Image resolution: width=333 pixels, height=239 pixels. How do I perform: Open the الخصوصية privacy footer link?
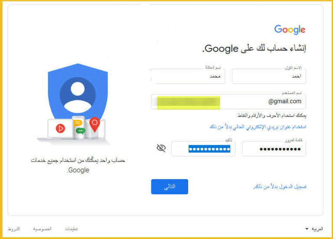[x=42, y=229]
